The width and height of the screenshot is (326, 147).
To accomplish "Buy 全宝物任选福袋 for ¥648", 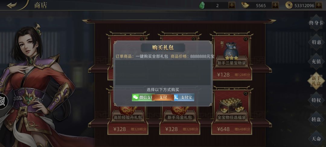I will pyautogui.click(x=232, y=129).
